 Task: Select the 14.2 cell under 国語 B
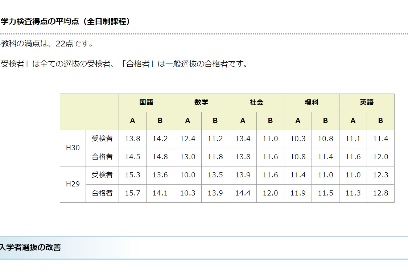pyautogui.click(x=160, y=139)
